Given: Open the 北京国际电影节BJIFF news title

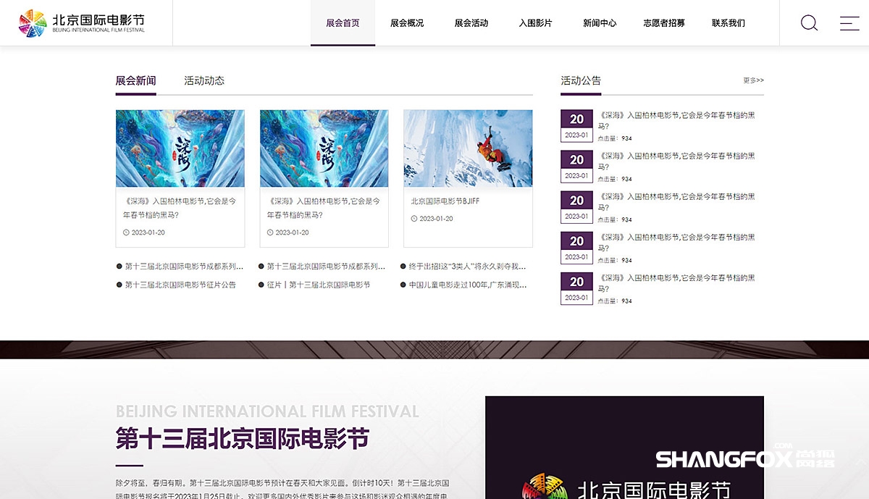Looking at the screenshot, I should [x=445, y=201].
